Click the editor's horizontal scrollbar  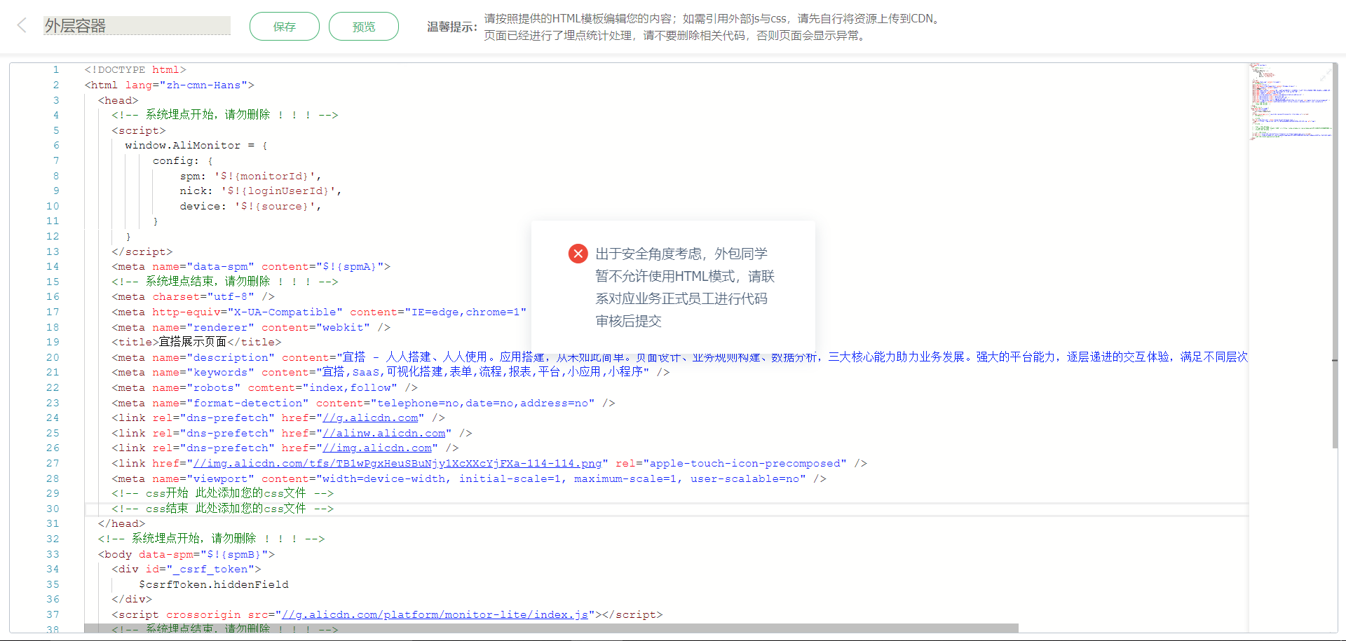tap(551, 628)
